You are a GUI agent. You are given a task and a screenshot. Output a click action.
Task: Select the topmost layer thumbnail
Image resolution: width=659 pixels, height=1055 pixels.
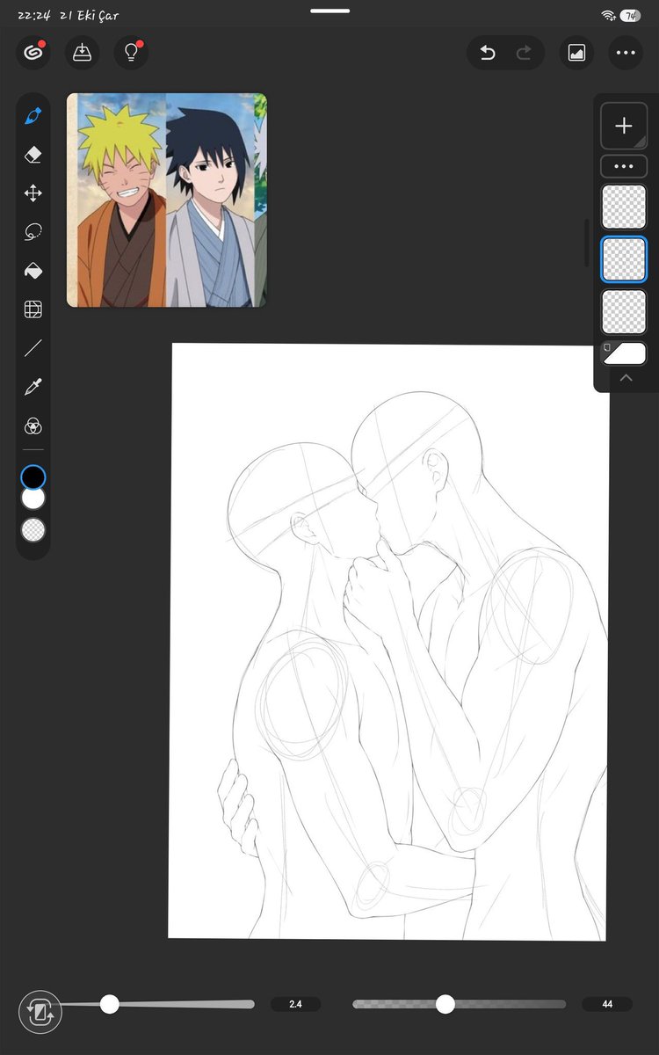click(x=624, y=207)
